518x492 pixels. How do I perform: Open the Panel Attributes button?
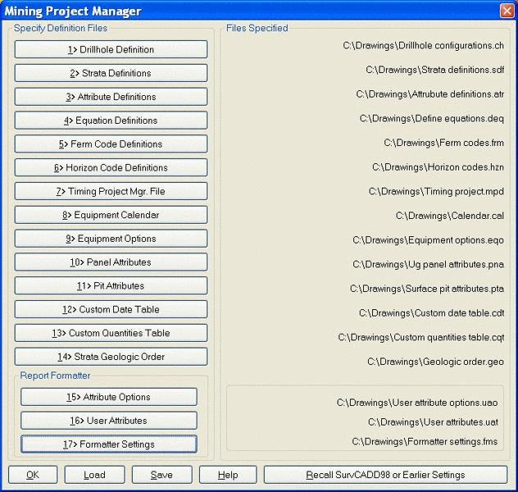click(111, 262)
